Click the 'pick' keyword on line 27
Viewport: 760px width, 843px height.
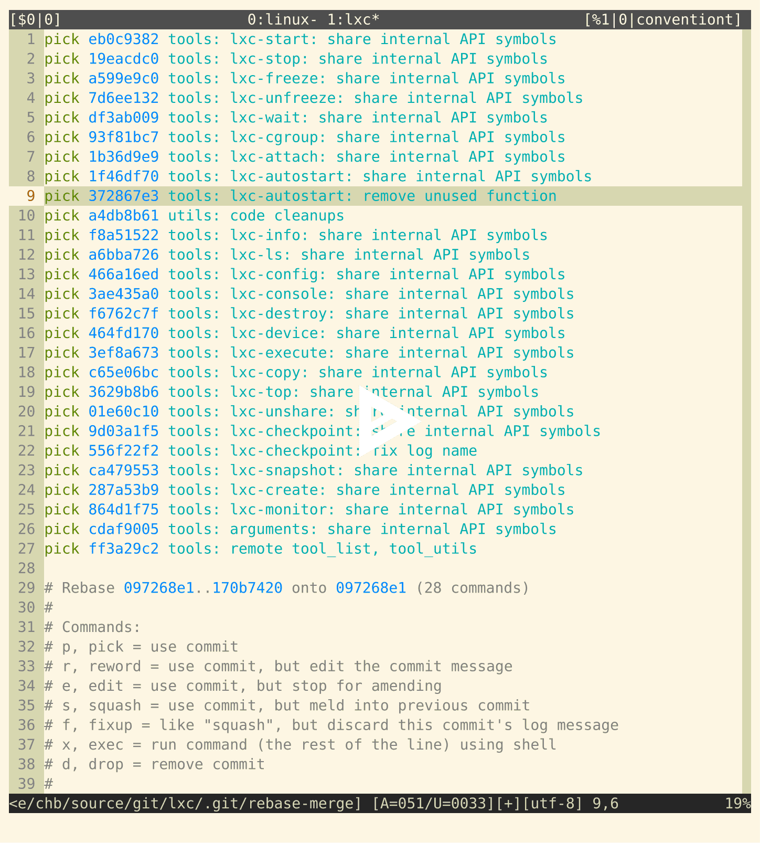[62, 549]
